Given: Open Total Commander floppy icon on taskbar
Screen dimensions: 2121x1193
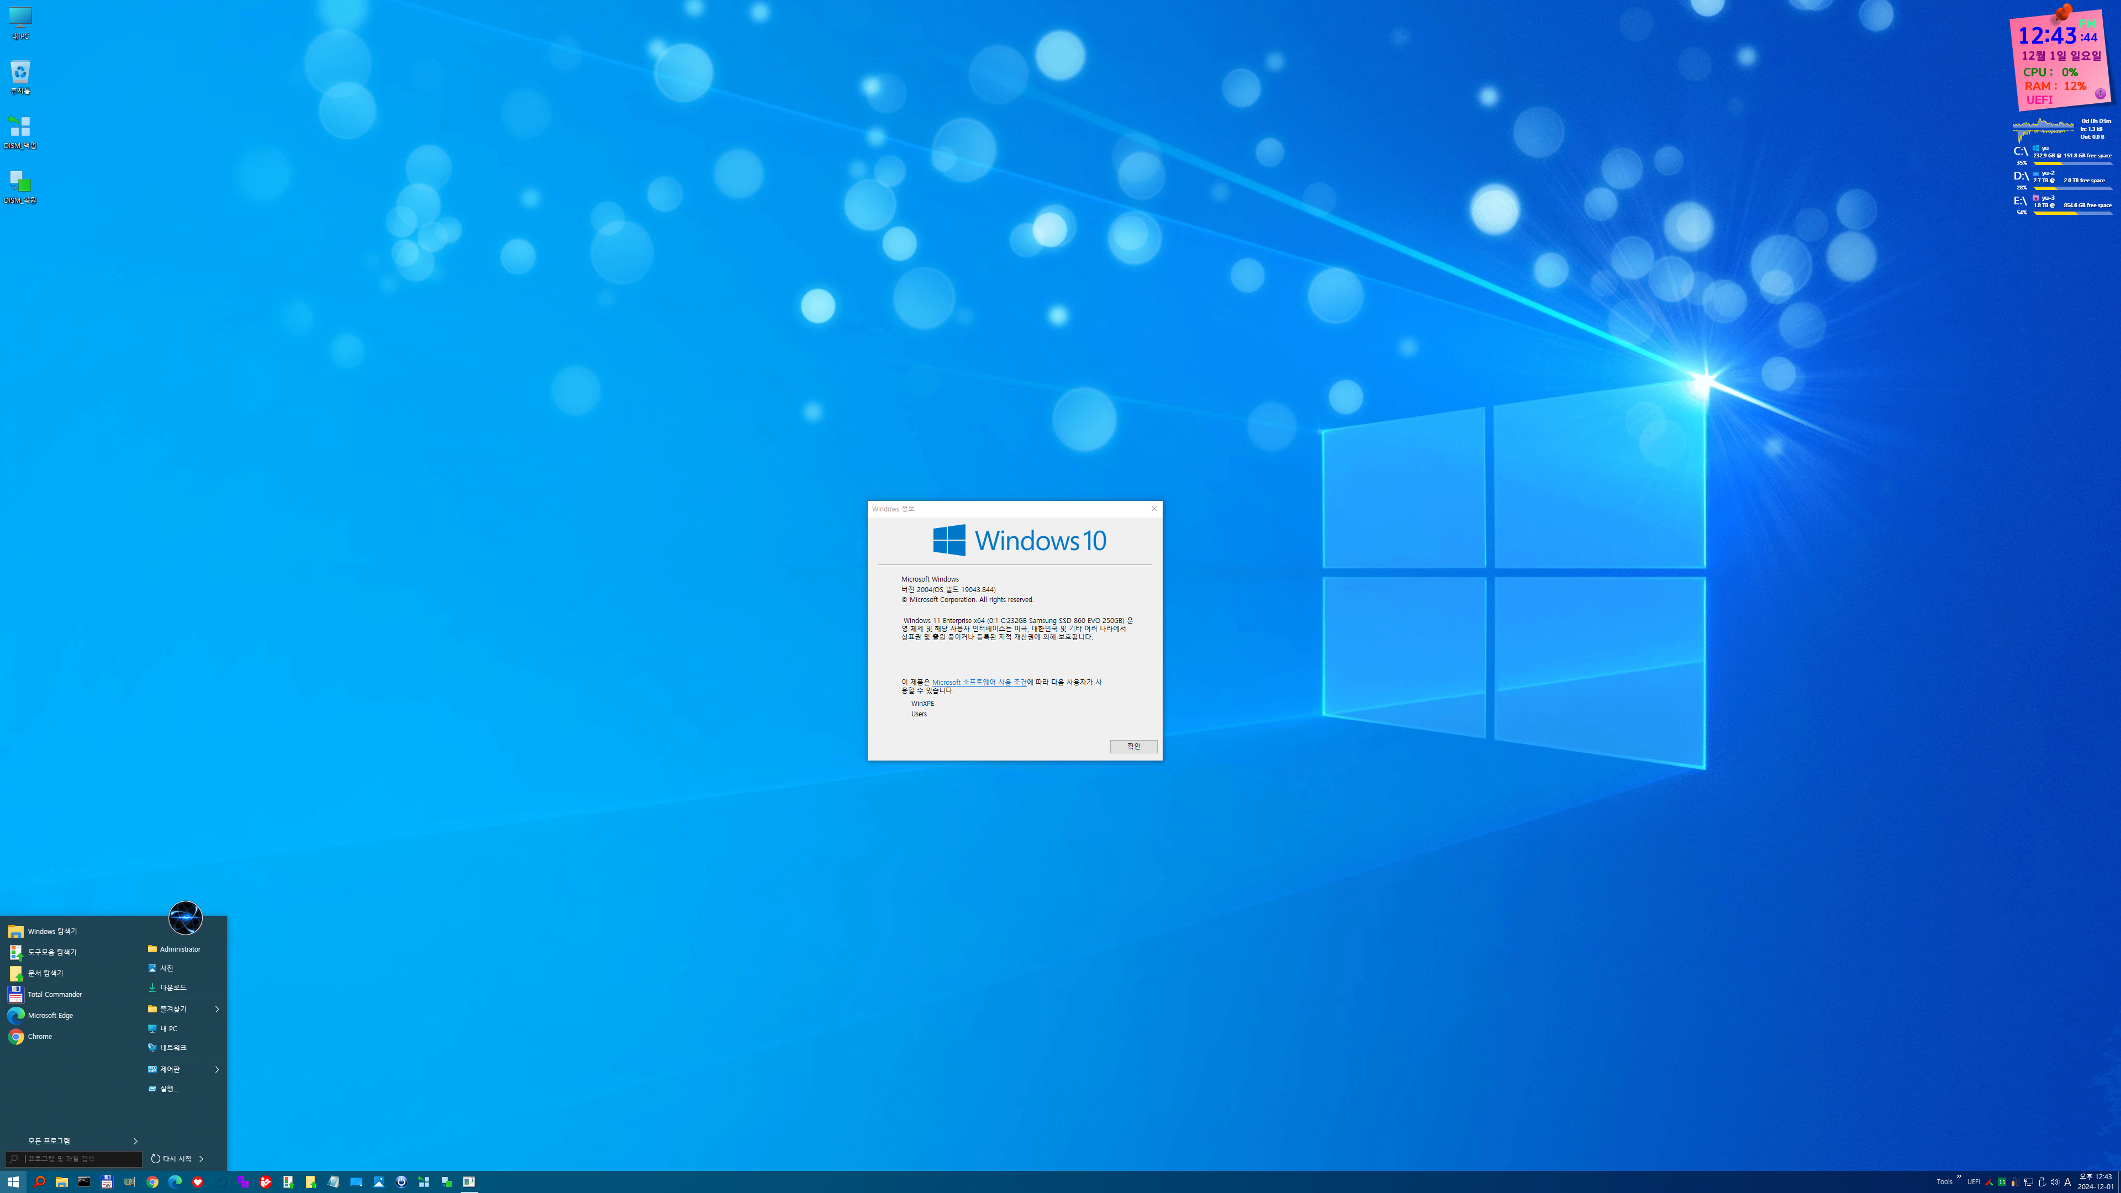Looking at the screenshot, I should pos(107,1181).
